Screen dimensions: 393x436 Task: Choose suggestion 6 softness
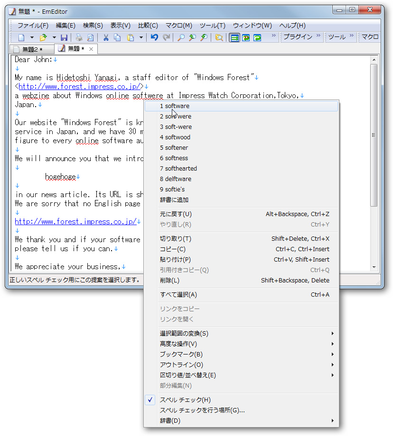[241, 158]
